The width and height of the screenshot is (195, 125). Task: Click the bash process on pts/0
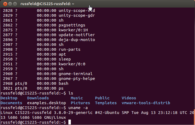pos(63,83)
